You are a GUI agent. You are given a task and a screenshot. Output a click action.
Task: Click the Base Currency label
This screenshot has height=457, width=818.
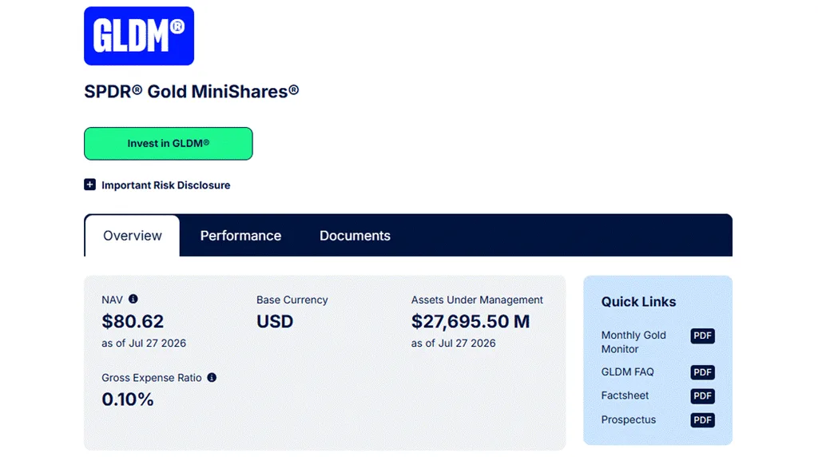pyautogui.click(x=292, y=300)
